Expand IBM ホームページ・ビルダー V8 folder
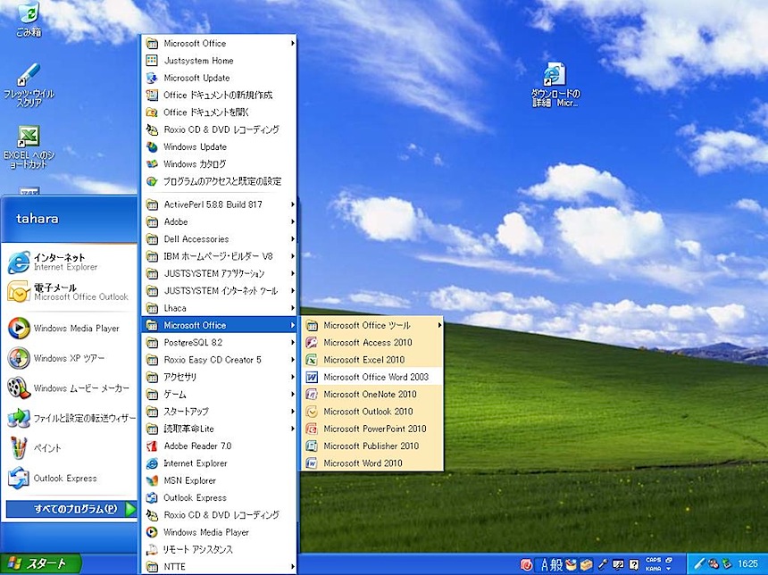This screenshot has height=575, width=768. 219,256
